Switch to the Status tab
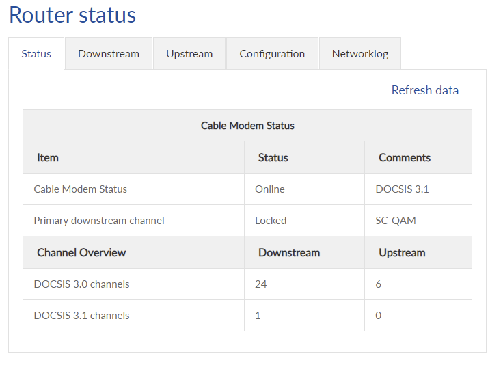 coord(36,53)
